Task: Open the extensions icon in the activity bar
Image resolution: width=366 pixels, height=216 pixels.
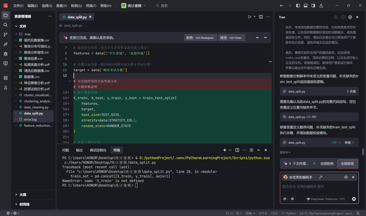Action: 5,78
